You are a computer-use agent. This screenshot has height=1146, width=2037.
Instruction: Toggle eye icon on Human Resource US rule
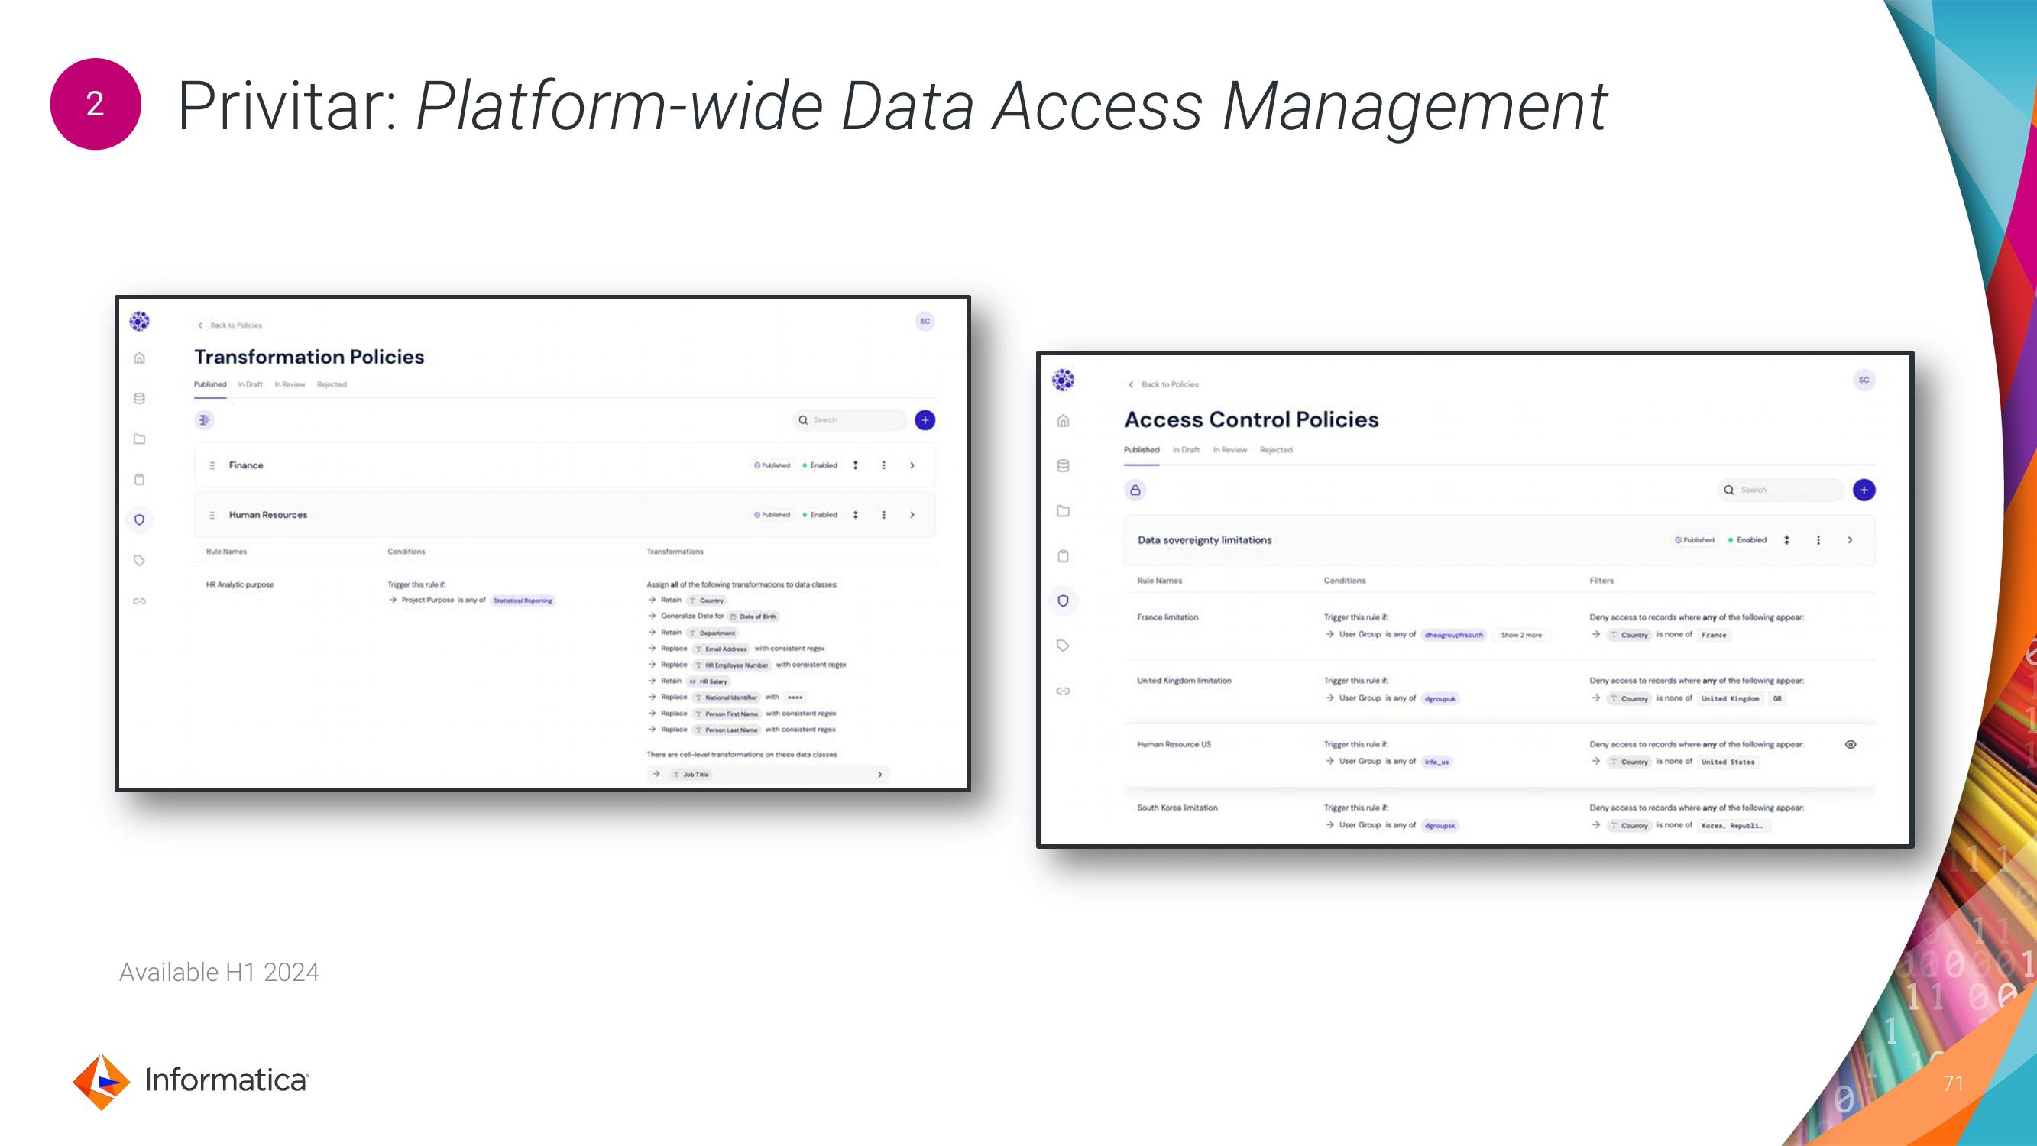click(x=1851, y=744)
